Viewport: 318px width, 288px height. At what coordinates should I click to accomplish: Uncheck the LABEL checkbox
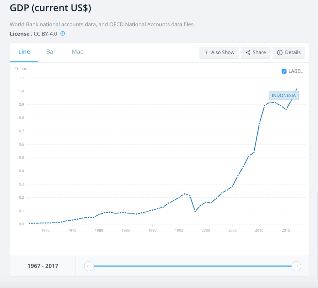(x=284, y=71)
